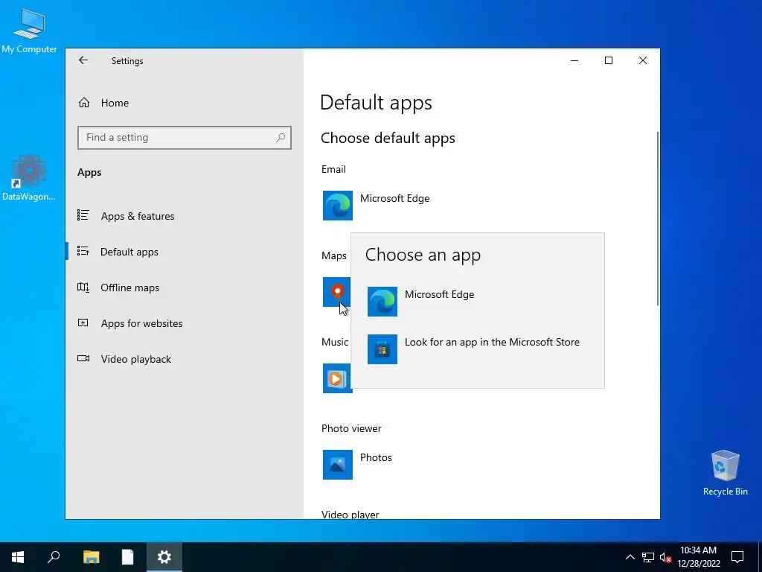Click the Email default Microsoft Edge icon
Viewport: 762px width, 572px height.
click(338, 206)
